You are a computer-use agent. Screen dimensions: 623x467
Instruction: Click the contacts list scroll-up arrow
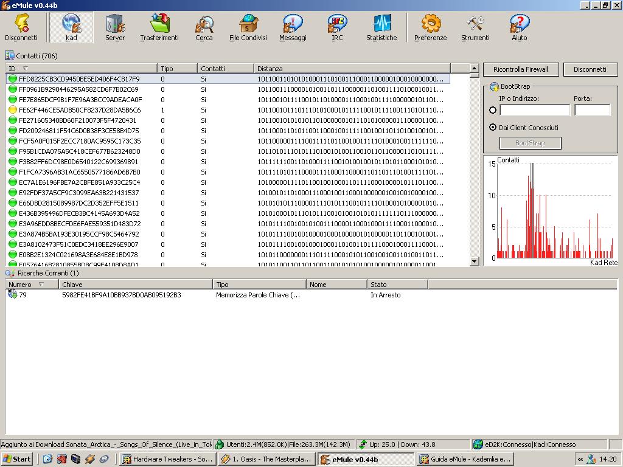point(474,68)
